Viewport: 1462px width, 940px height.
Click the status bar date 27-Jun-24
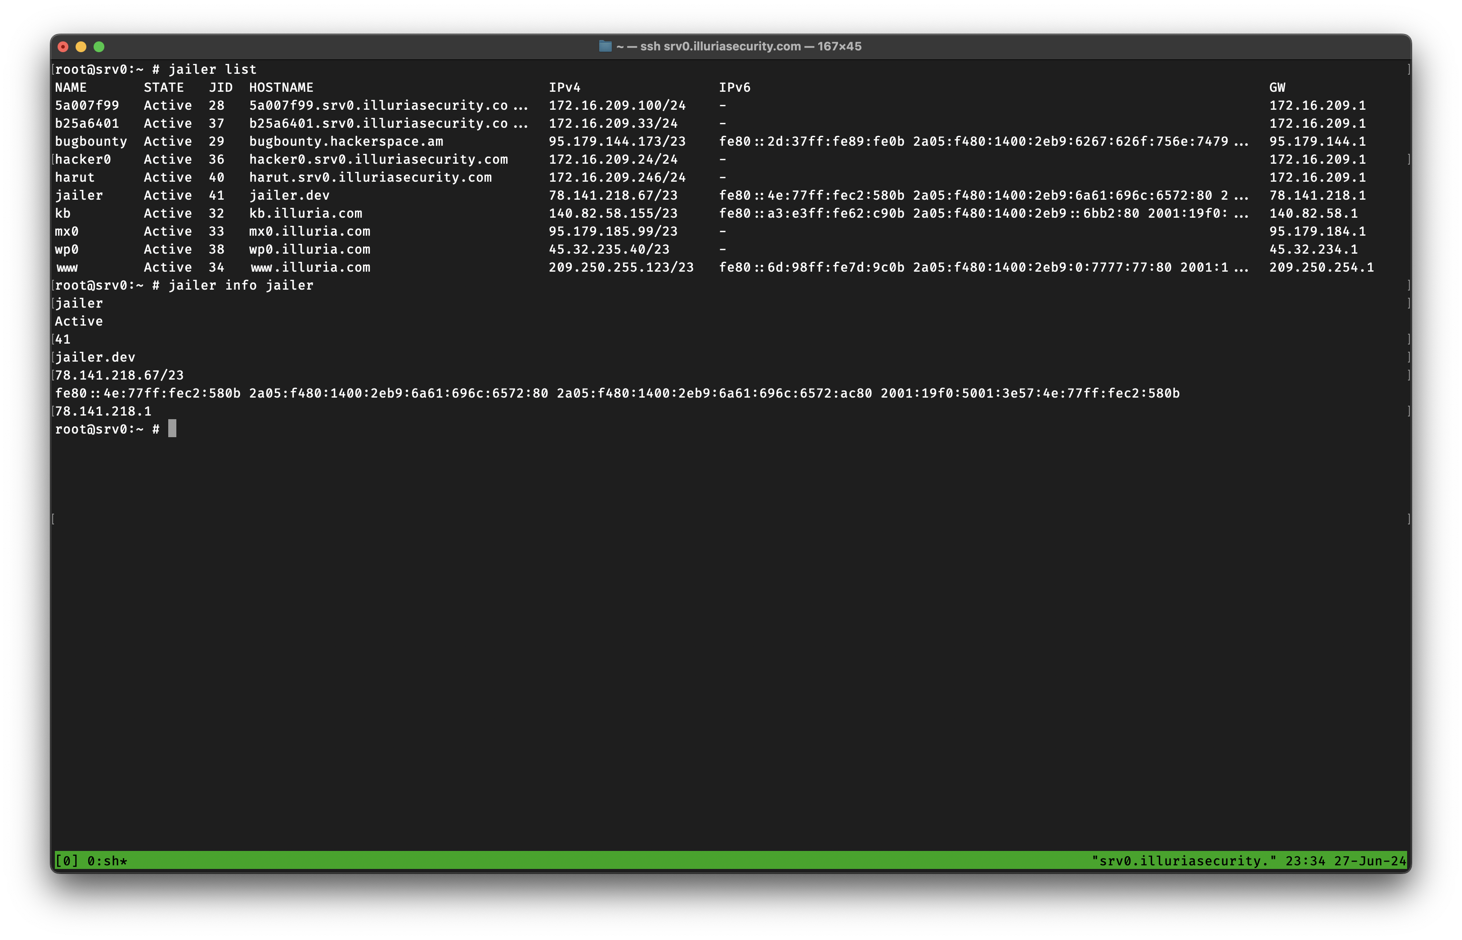tap(1370, 861)
